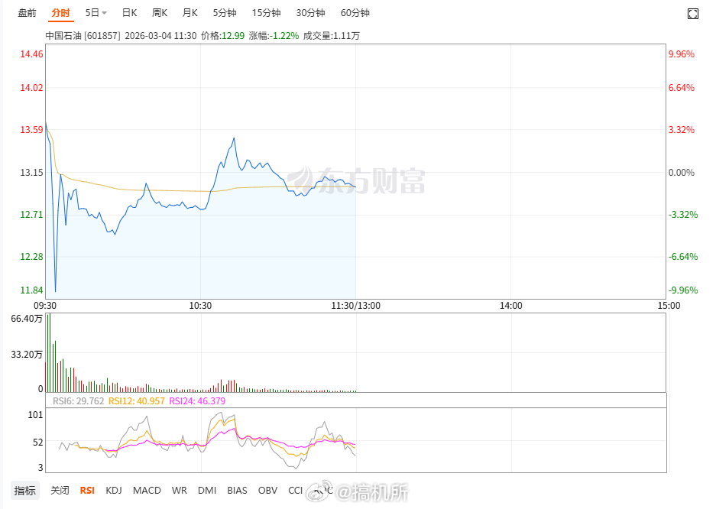
Task: Open the 周K chart tab
Action: pyautogui.click(x=160, y=13)
